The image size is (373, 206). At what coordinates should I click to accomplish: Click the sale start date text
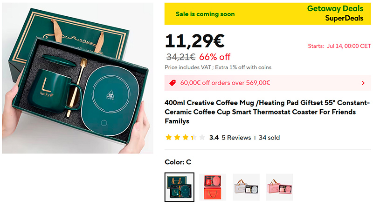tap(339, 46)
